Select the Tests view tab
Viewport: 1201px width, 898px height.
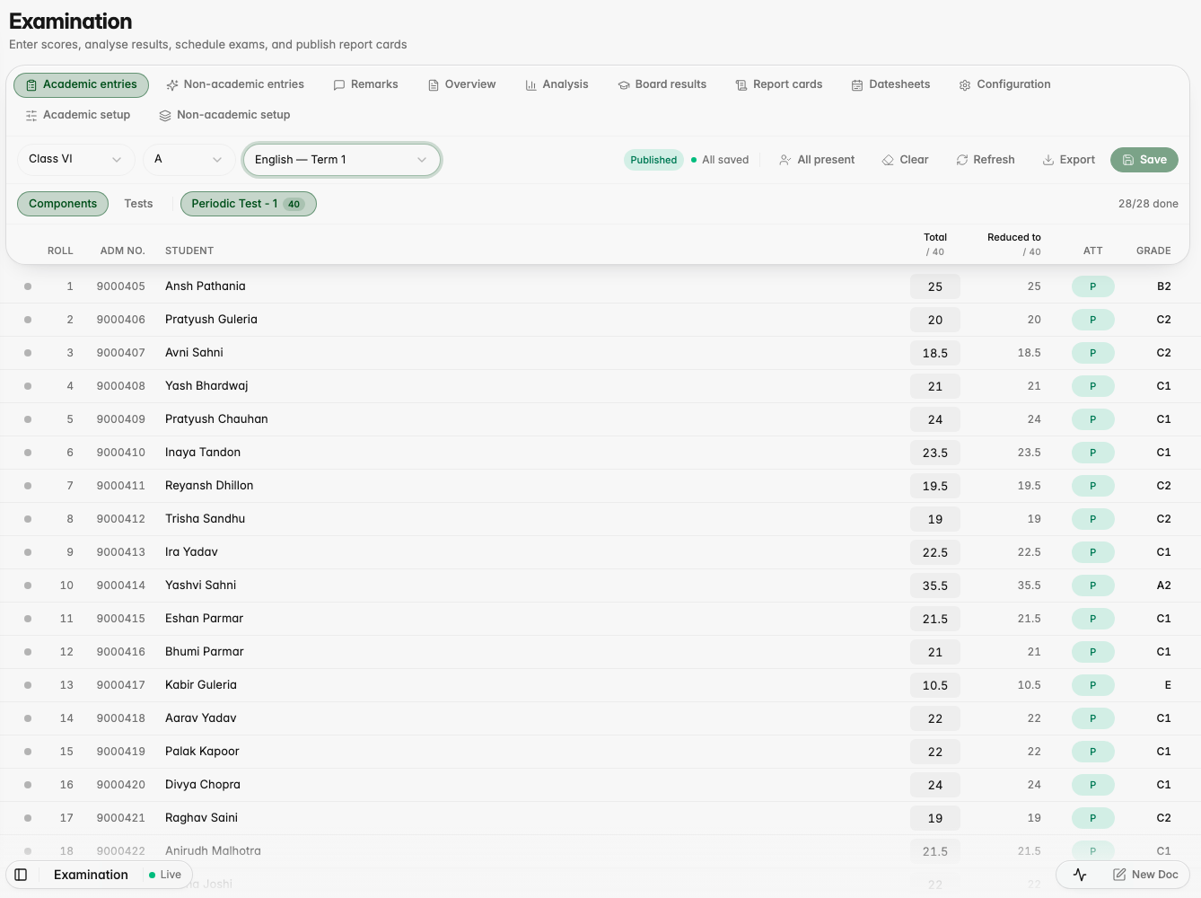pos(138,204)
